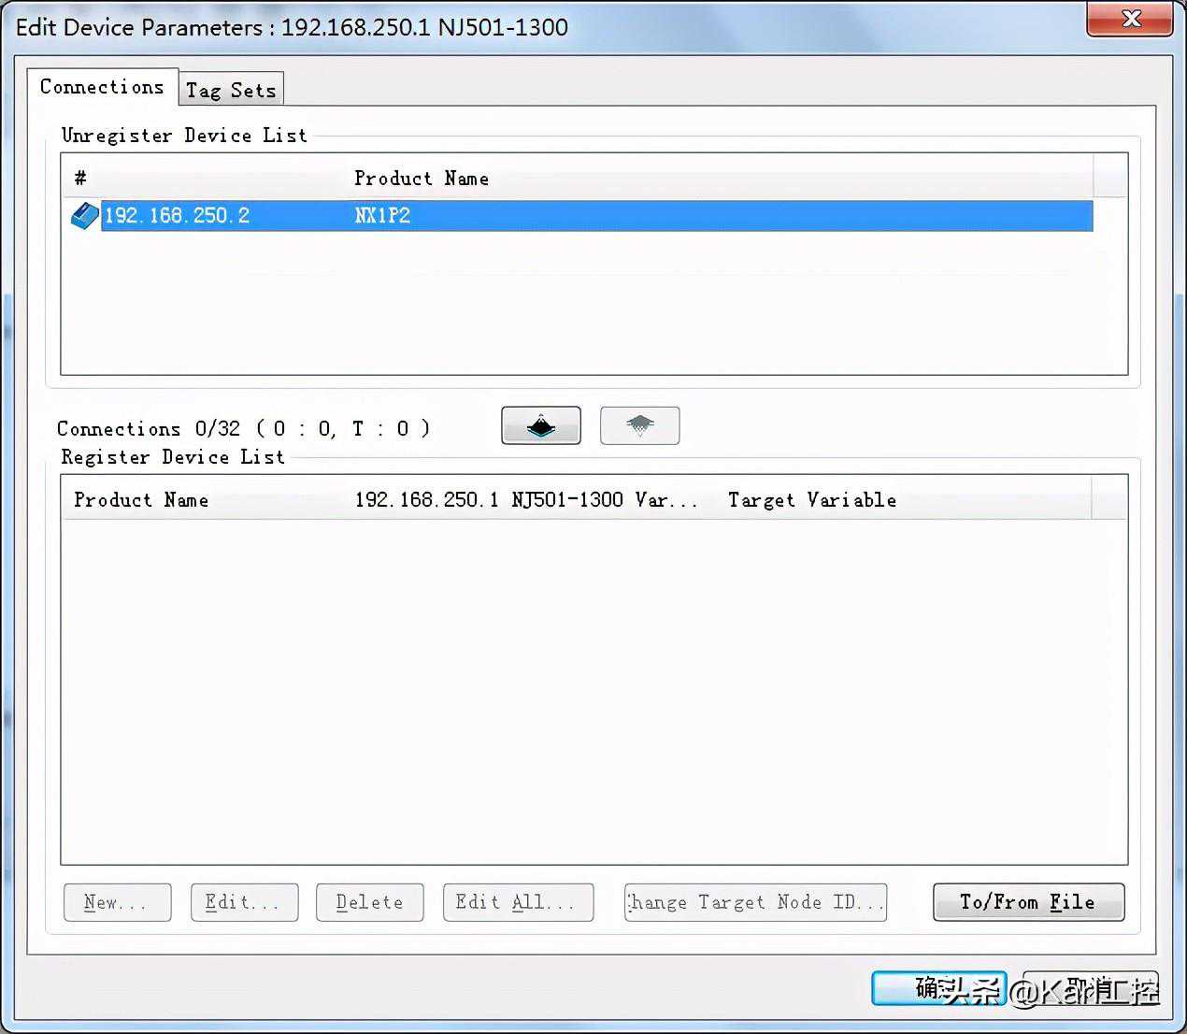Open Edit All... dialog
The image size is (1187, 1034).
point(518,902)
